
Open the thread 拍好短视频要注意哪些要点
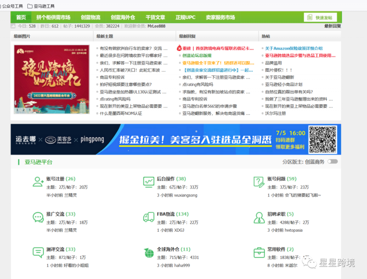[126, 84]
